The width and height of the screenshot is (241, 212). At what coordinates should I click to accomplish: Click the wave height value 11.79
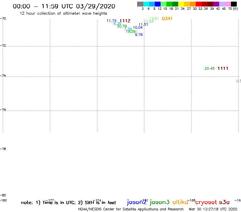point(111,21)
